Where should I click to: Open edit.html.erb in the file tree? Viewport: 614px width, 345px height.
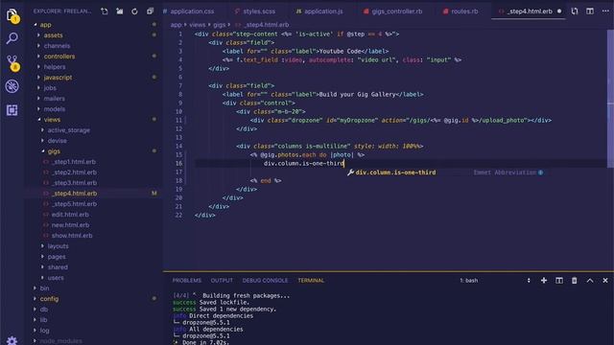click(70, 215)
